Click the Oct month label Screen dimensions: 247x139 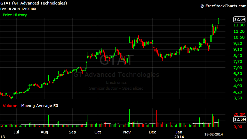click(x=98, y=132)
